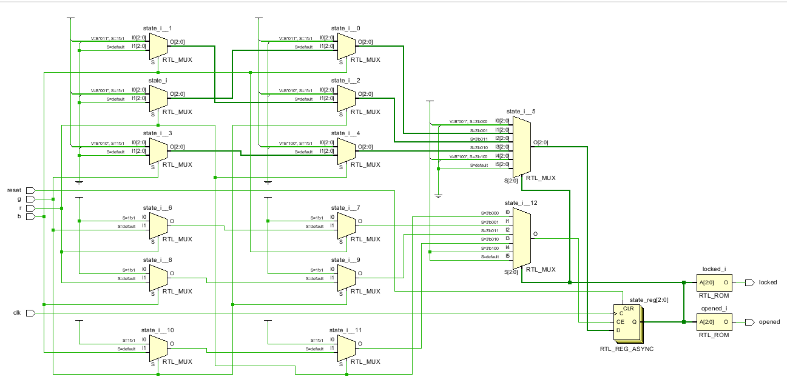
Task: Select the b input port symbol
Action: pos(31,216)
